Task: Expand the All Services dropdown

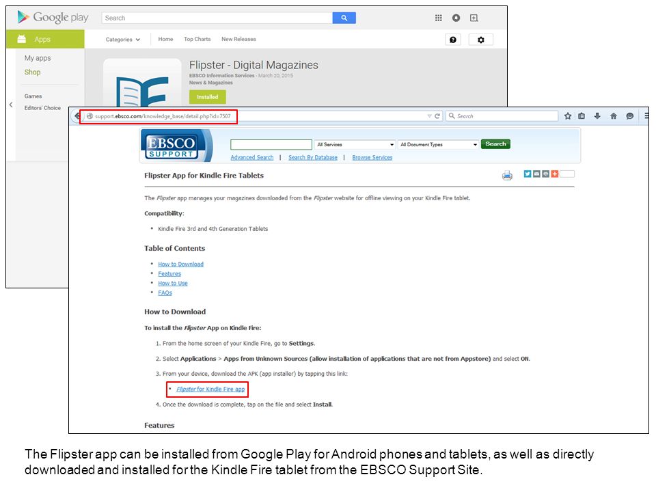Action: (355, 144)
